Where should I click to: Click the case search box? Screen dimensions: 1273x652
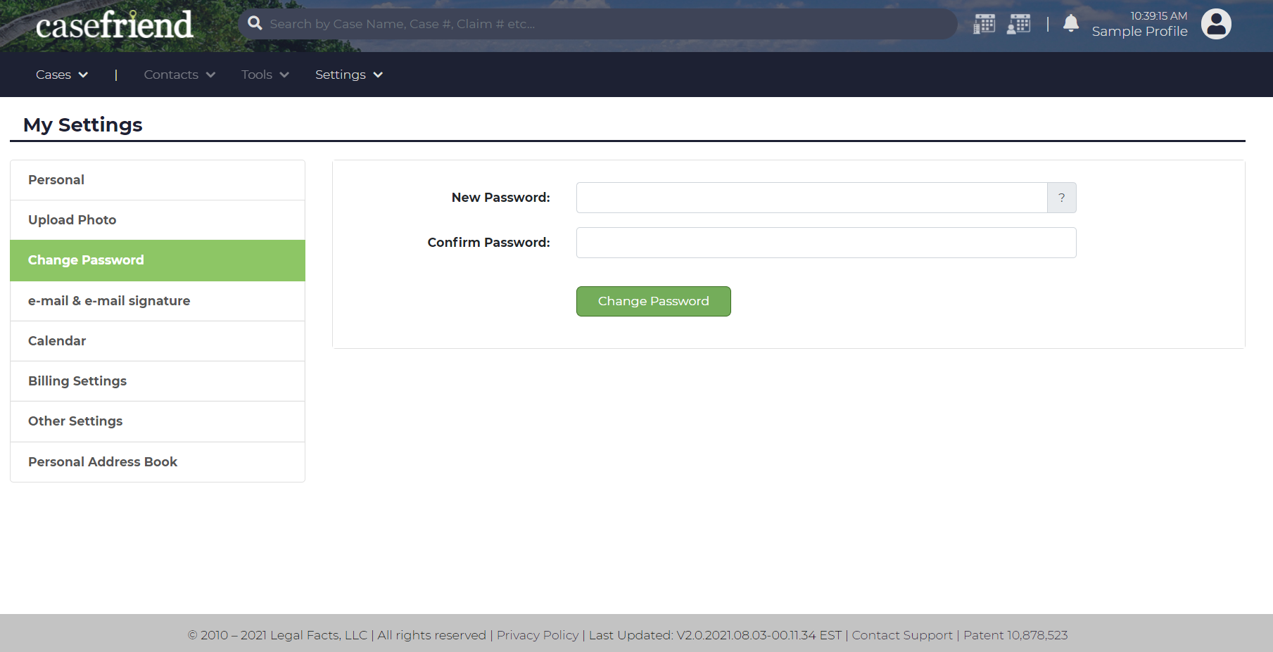click(x=598, y=24)
